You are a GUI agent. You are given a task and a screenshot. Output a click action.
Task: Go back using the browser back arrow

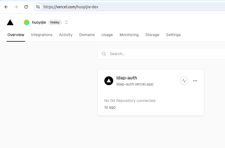pos(6,7)
